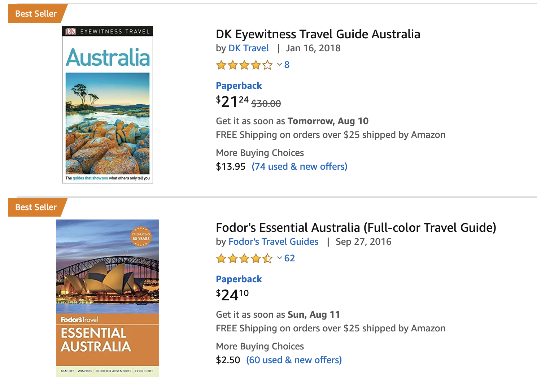
Task: Open the 8 customer reviews link
Action: tap(287, 65)
